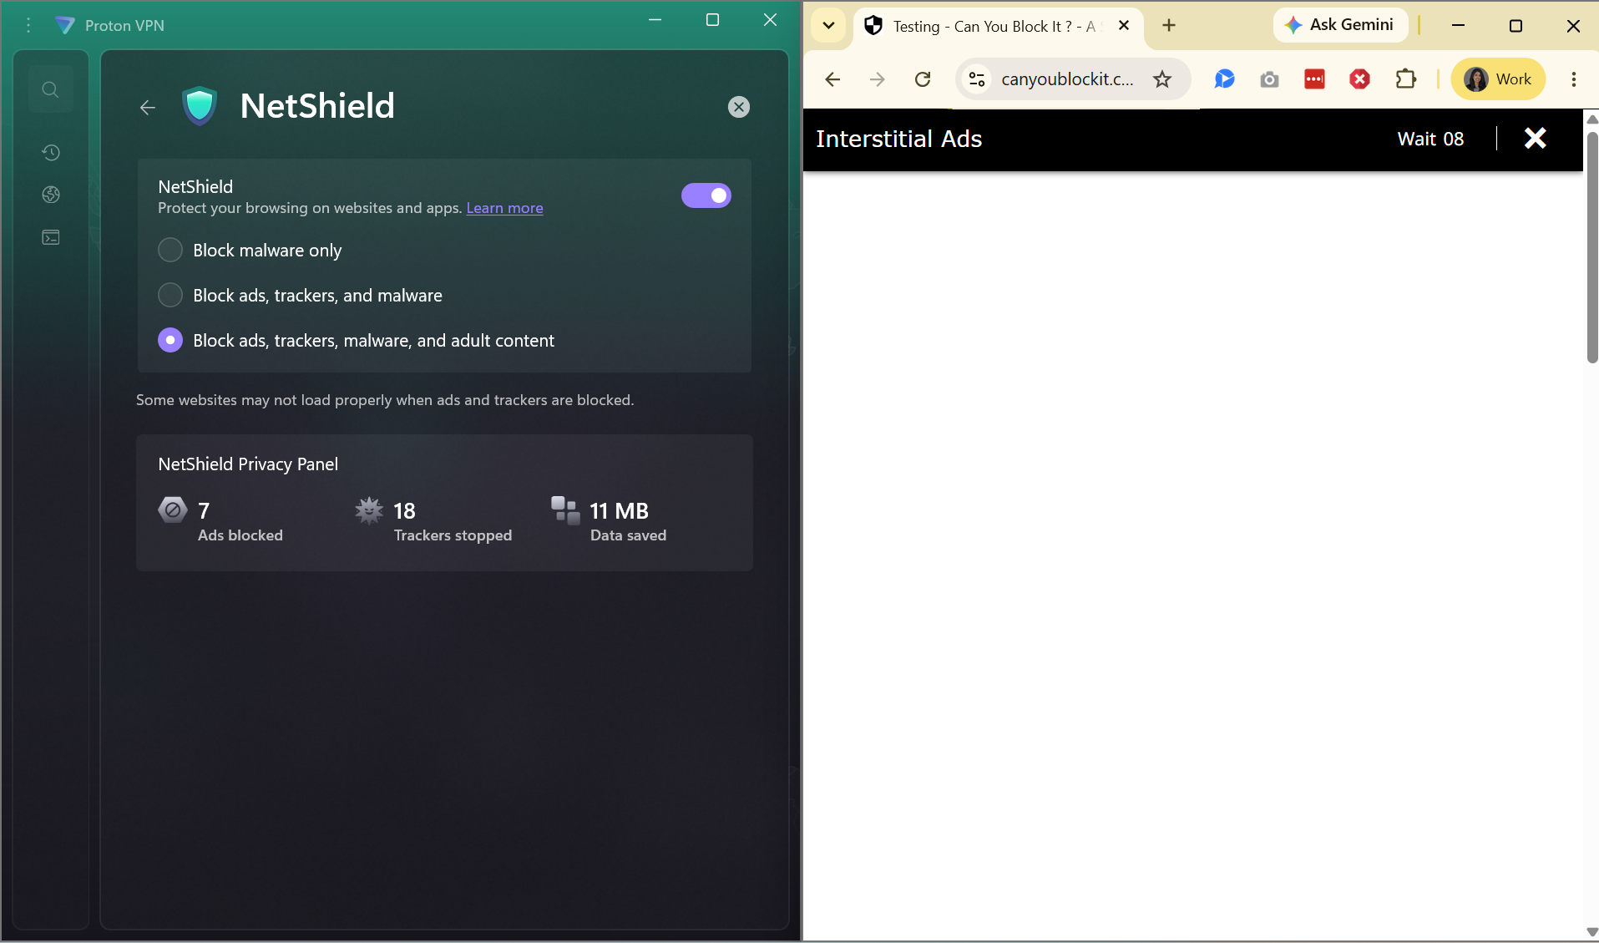Click the Trackers stopped icon
This screenshot has height=943, width=1599.
click(369, 510)
